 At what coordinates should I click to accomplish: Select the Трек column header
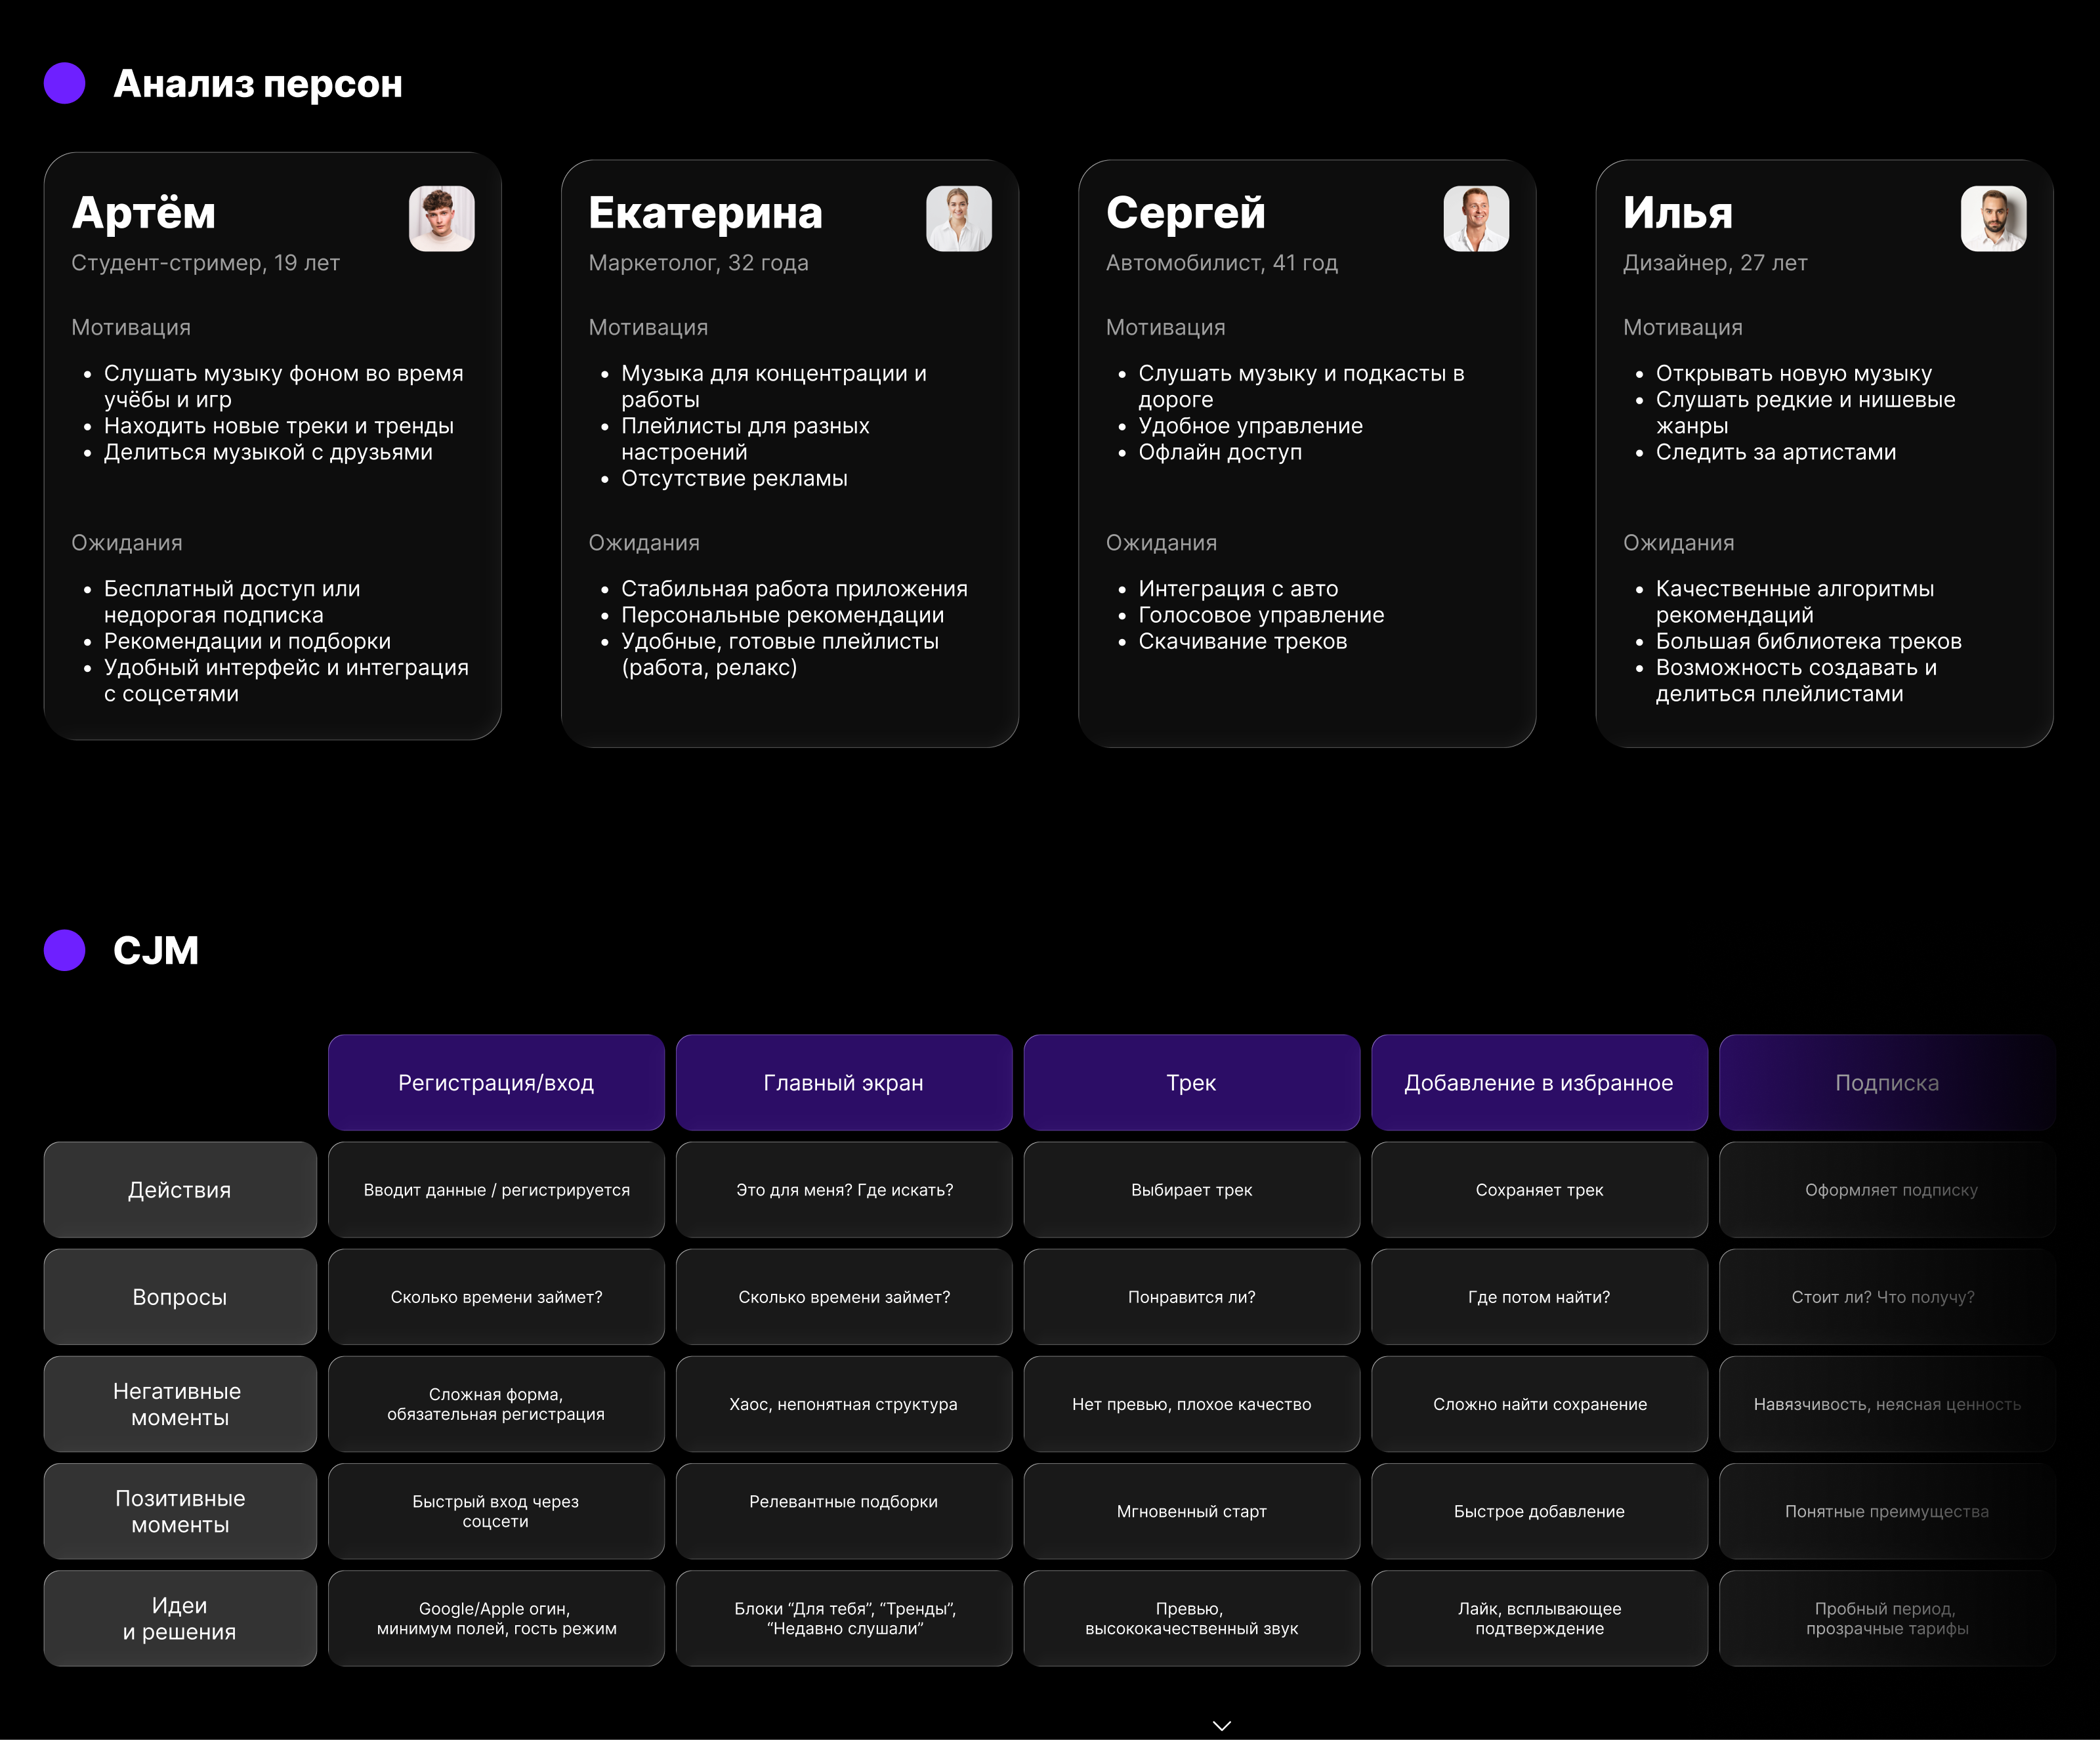[x=1192, y=1082]
